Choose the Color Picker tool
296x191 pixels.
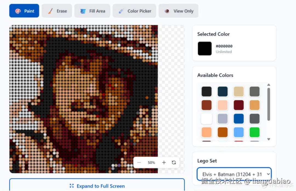pos(134,11)
